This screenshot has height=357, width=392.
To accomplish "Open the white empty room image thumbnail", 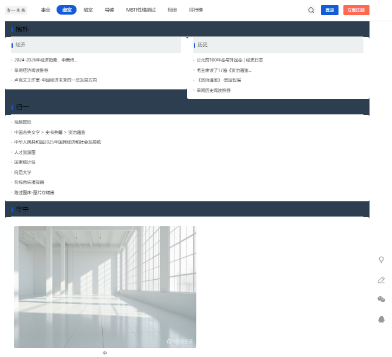I will (x=105, y=287).
